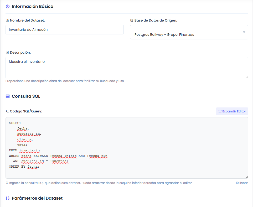Screen dimensions: 253x207
Task: Select the SQL panel icon next to Consulta SQL
Action: click(x=7, y=96)
